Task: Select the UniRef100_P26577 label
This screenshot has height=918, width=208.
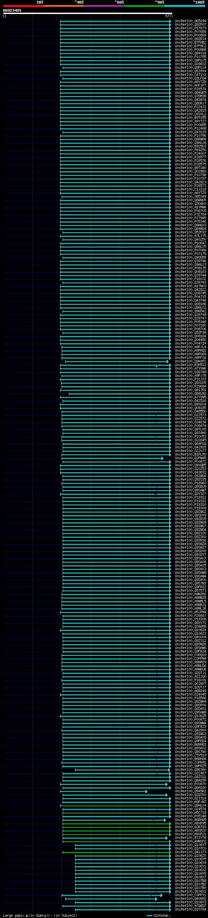Action: point(190,157)
